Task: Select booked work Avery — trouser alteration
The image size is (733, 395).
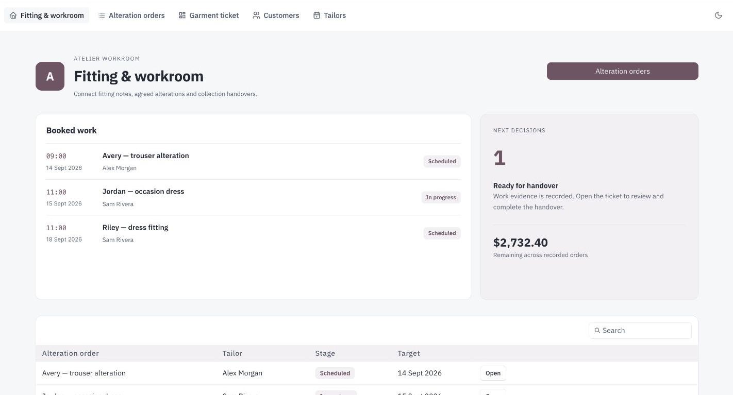Action: point(253,161)
